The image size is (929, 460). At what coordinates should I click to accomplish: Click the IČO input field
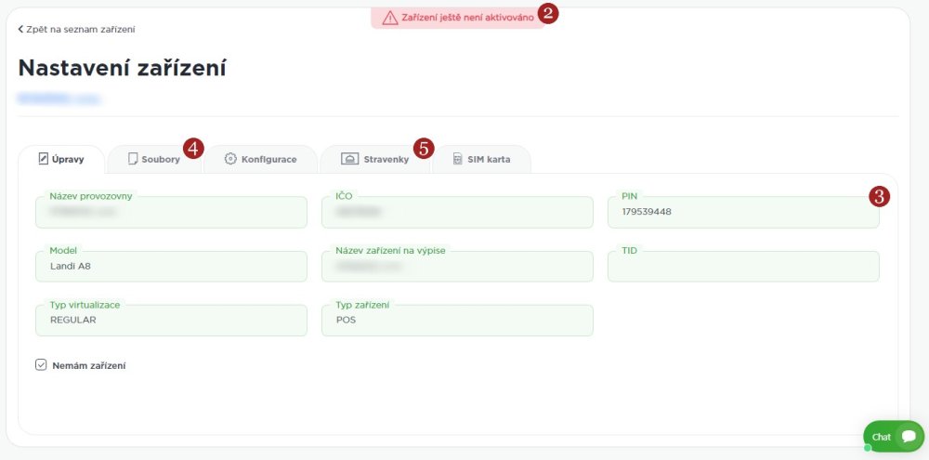click(x=457, y=213)
